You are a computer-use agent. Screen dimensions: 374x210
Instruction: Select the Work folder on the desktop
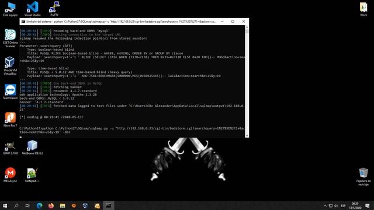pyautogui.click(x=363, y=9)
